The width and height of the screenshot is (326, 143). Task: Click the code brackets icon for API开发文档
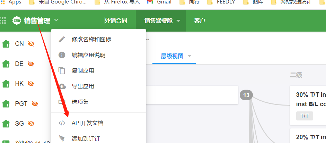coord(62,123)
